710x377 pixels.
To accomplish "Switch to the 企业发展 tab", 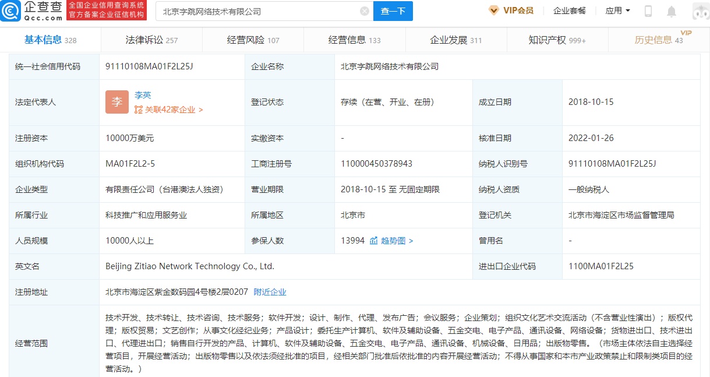I will coord(455,40).
